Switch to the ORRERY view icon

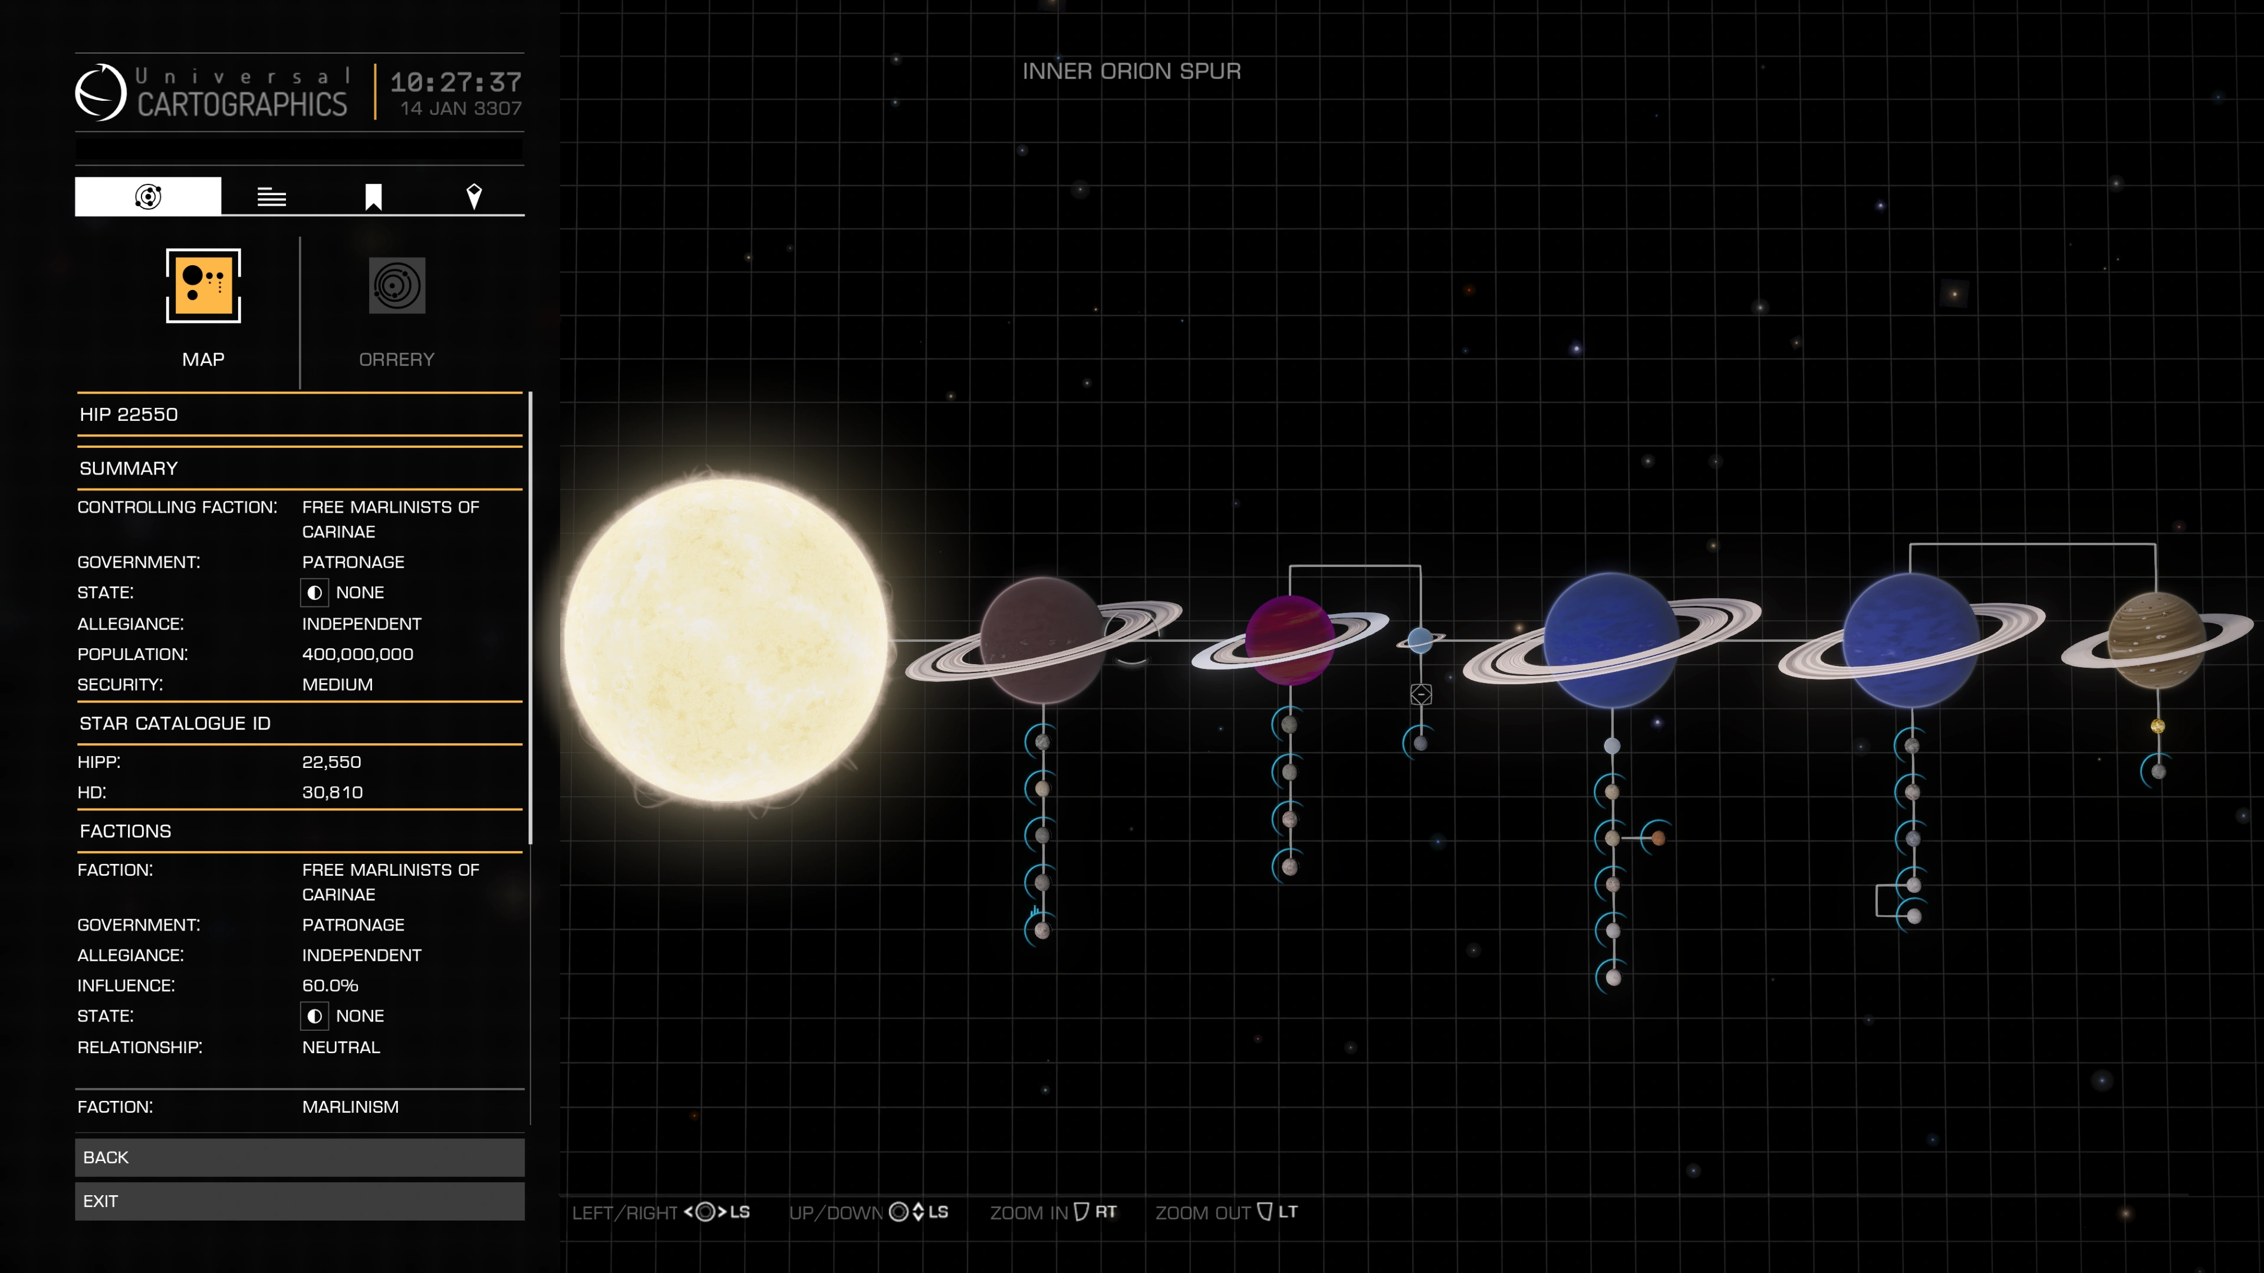coord(396,285)
